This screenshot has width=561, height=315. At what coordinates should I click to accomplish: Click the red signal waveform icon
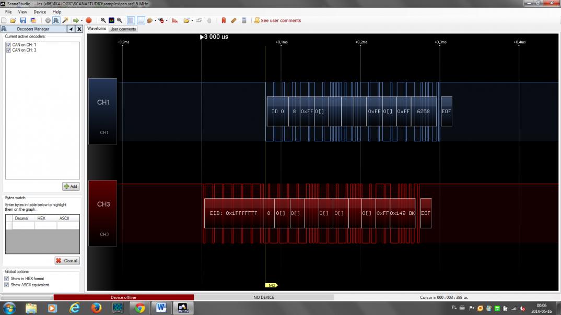[175, 20]
